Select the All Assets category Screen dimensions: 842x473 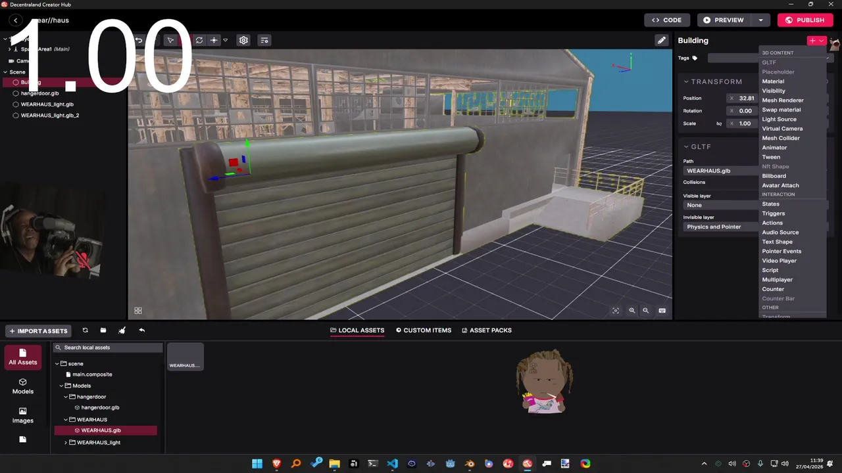pos(23,357)
